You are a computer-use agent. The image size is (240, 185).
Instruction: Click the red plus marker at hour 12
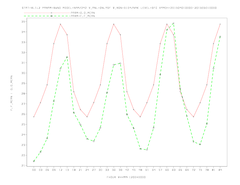coord(61,24)
